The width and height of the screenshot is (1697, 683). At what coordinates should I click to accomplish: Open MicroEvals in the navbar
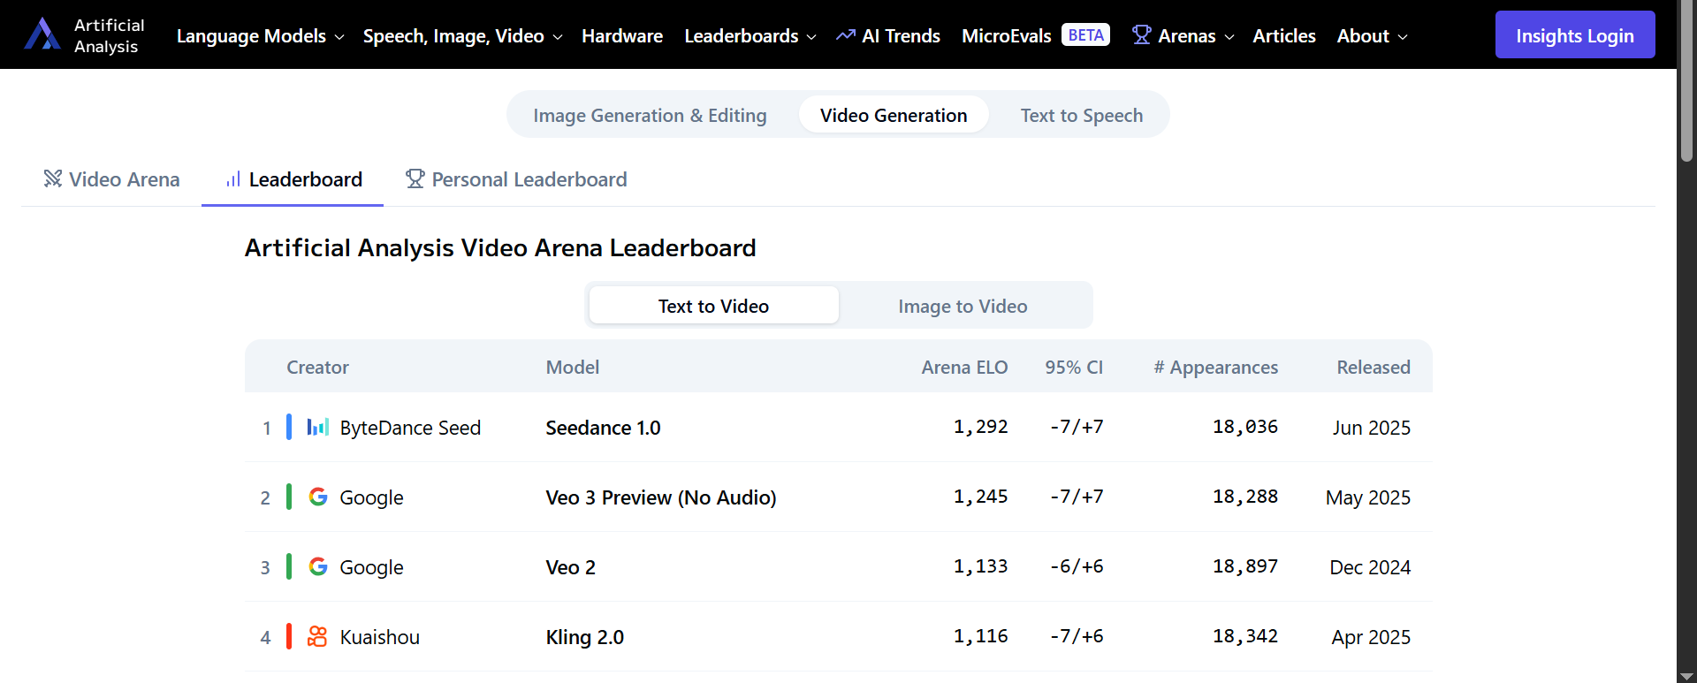tap(1006, 36)
